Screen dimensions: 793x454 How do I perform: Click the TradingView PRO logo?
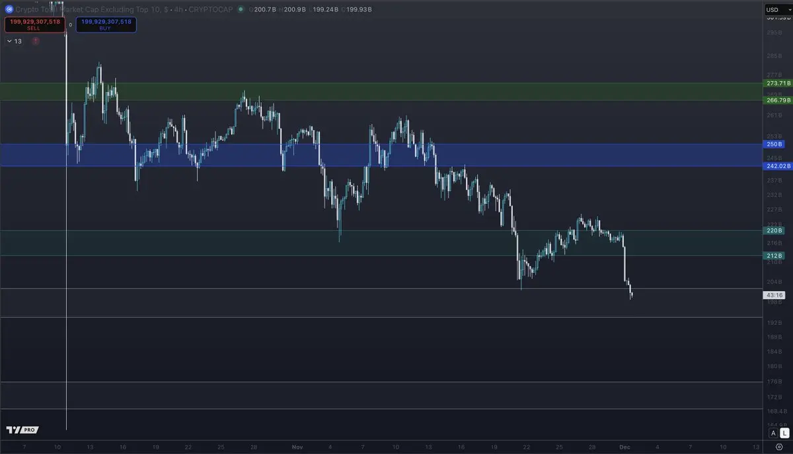coord(22,430)
